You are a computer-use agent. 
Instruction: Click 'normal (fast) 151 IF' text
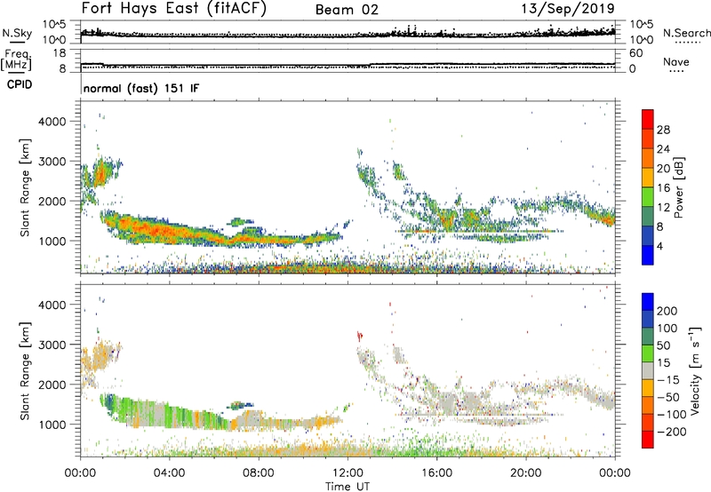tap(141, 88)
